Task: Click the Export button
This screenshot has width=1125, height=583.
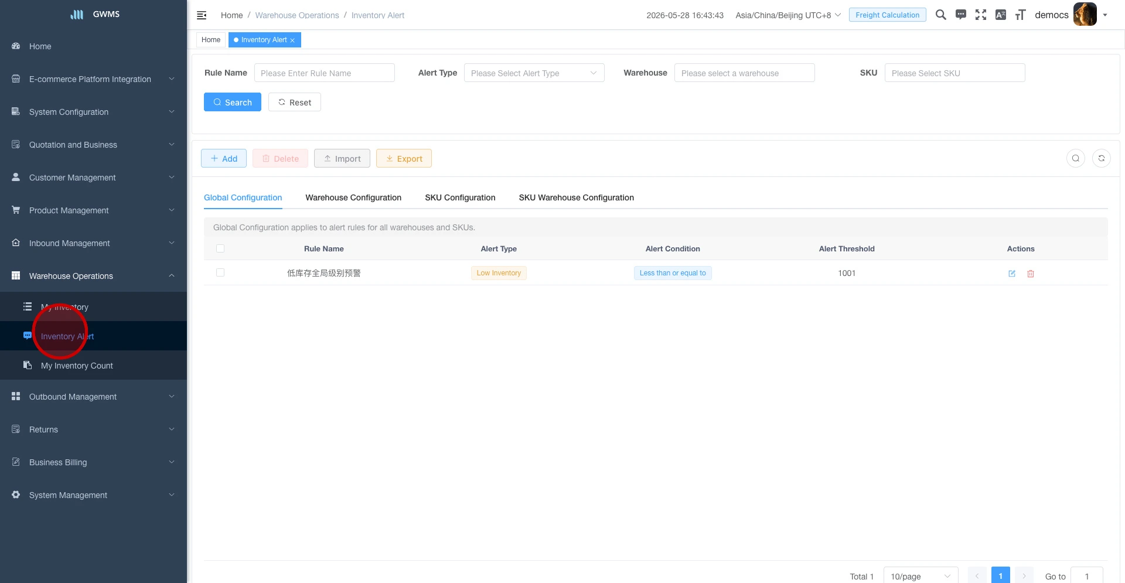Action: (404, 158)
